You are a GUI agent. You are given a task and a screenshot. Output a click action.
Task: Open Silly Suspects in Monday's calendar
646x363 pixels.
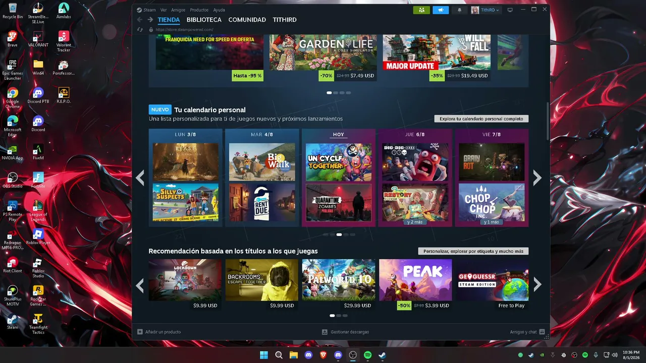[186, 202]
